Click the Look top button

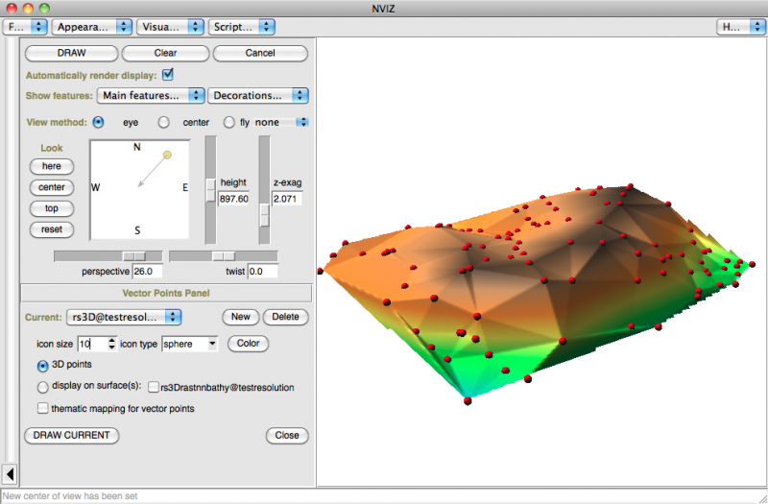[x=52, y=208]
